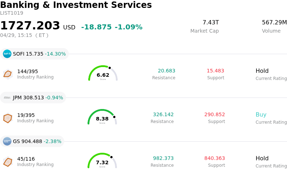The image size is (287, 175).
Task: Open GS industry ranking radar icon
Action: click(x=8, y=162)
